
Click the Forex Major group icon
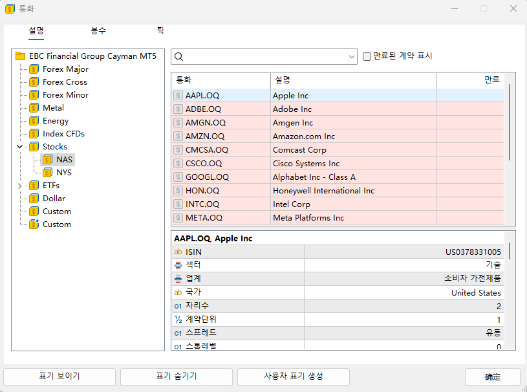(x=34, y=69)
